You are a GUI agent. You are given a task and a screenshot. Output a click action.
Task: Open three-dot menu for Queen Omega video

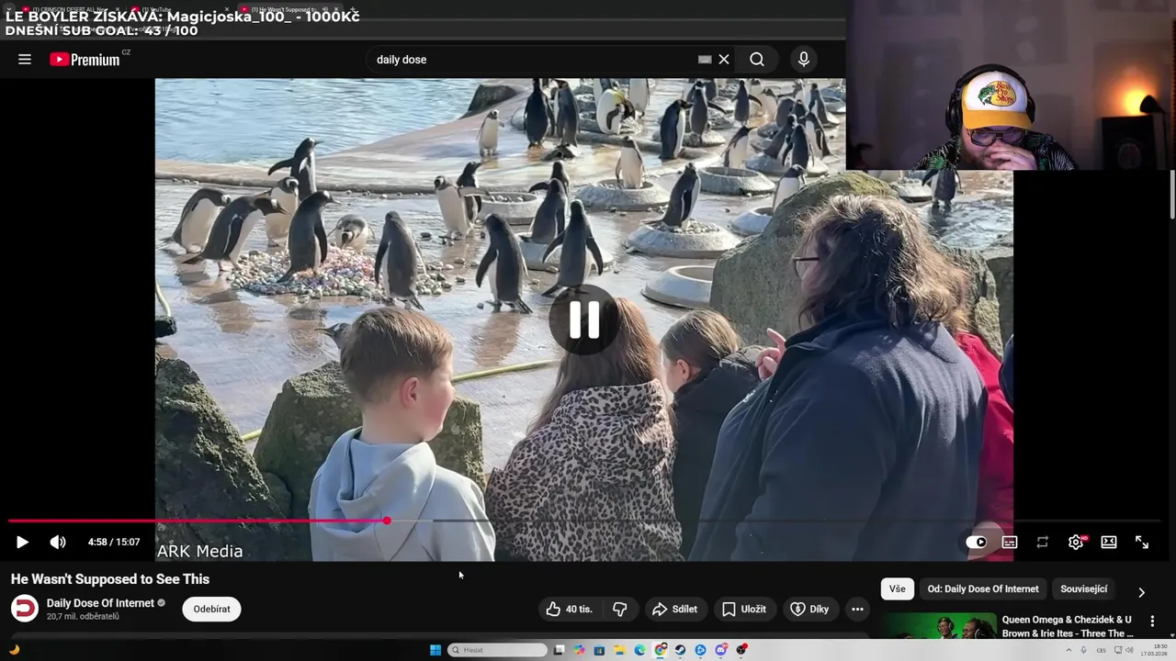pos(1152,622)
